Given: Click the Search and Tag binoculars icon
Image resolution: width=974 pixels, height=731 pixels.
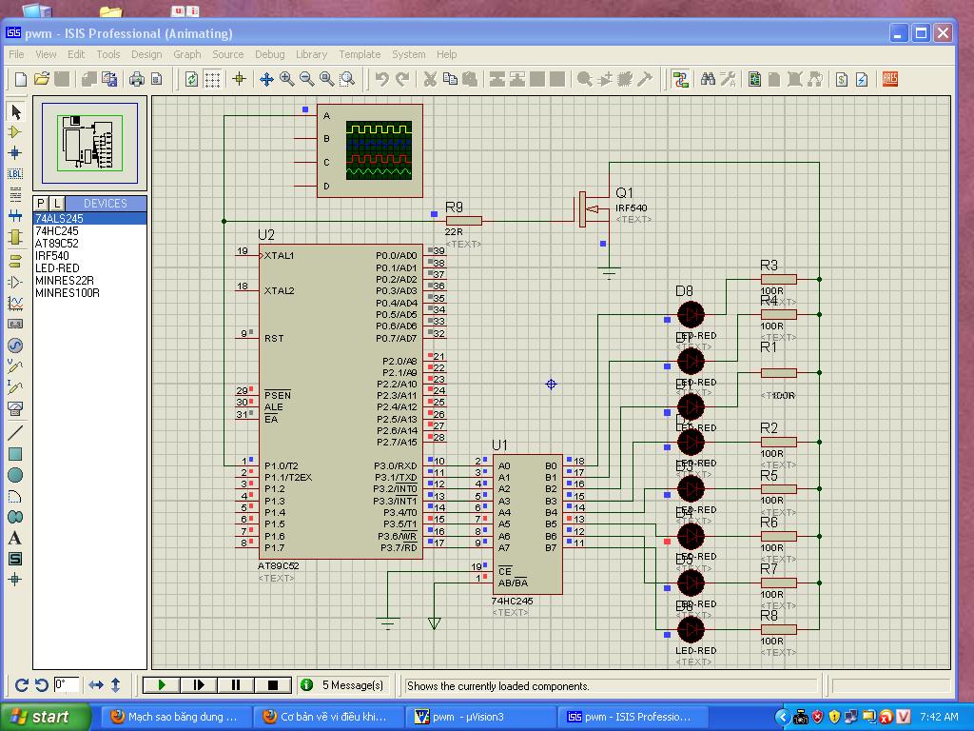Looking at the screenshot, I should click(x=708, y=79).
